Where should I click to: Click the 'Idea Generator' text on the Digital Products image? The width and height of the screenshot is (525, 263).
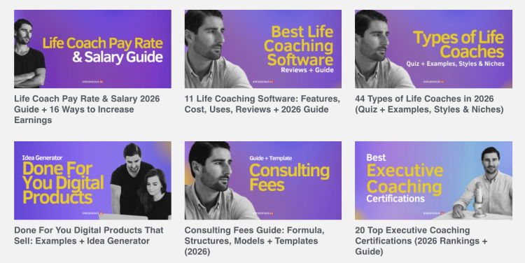pos(42,157)
